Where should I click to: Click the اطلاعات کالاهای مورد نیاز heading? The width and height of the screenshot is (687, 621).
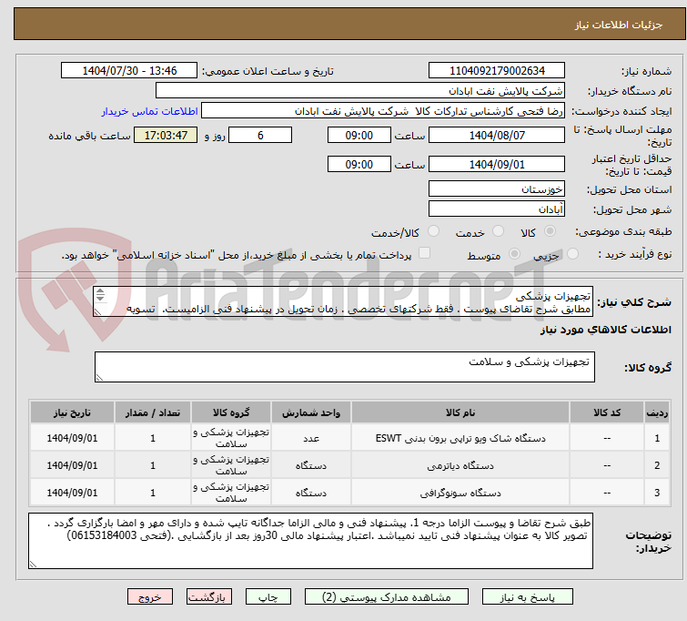pyautogui.click(x=605, y=330)
